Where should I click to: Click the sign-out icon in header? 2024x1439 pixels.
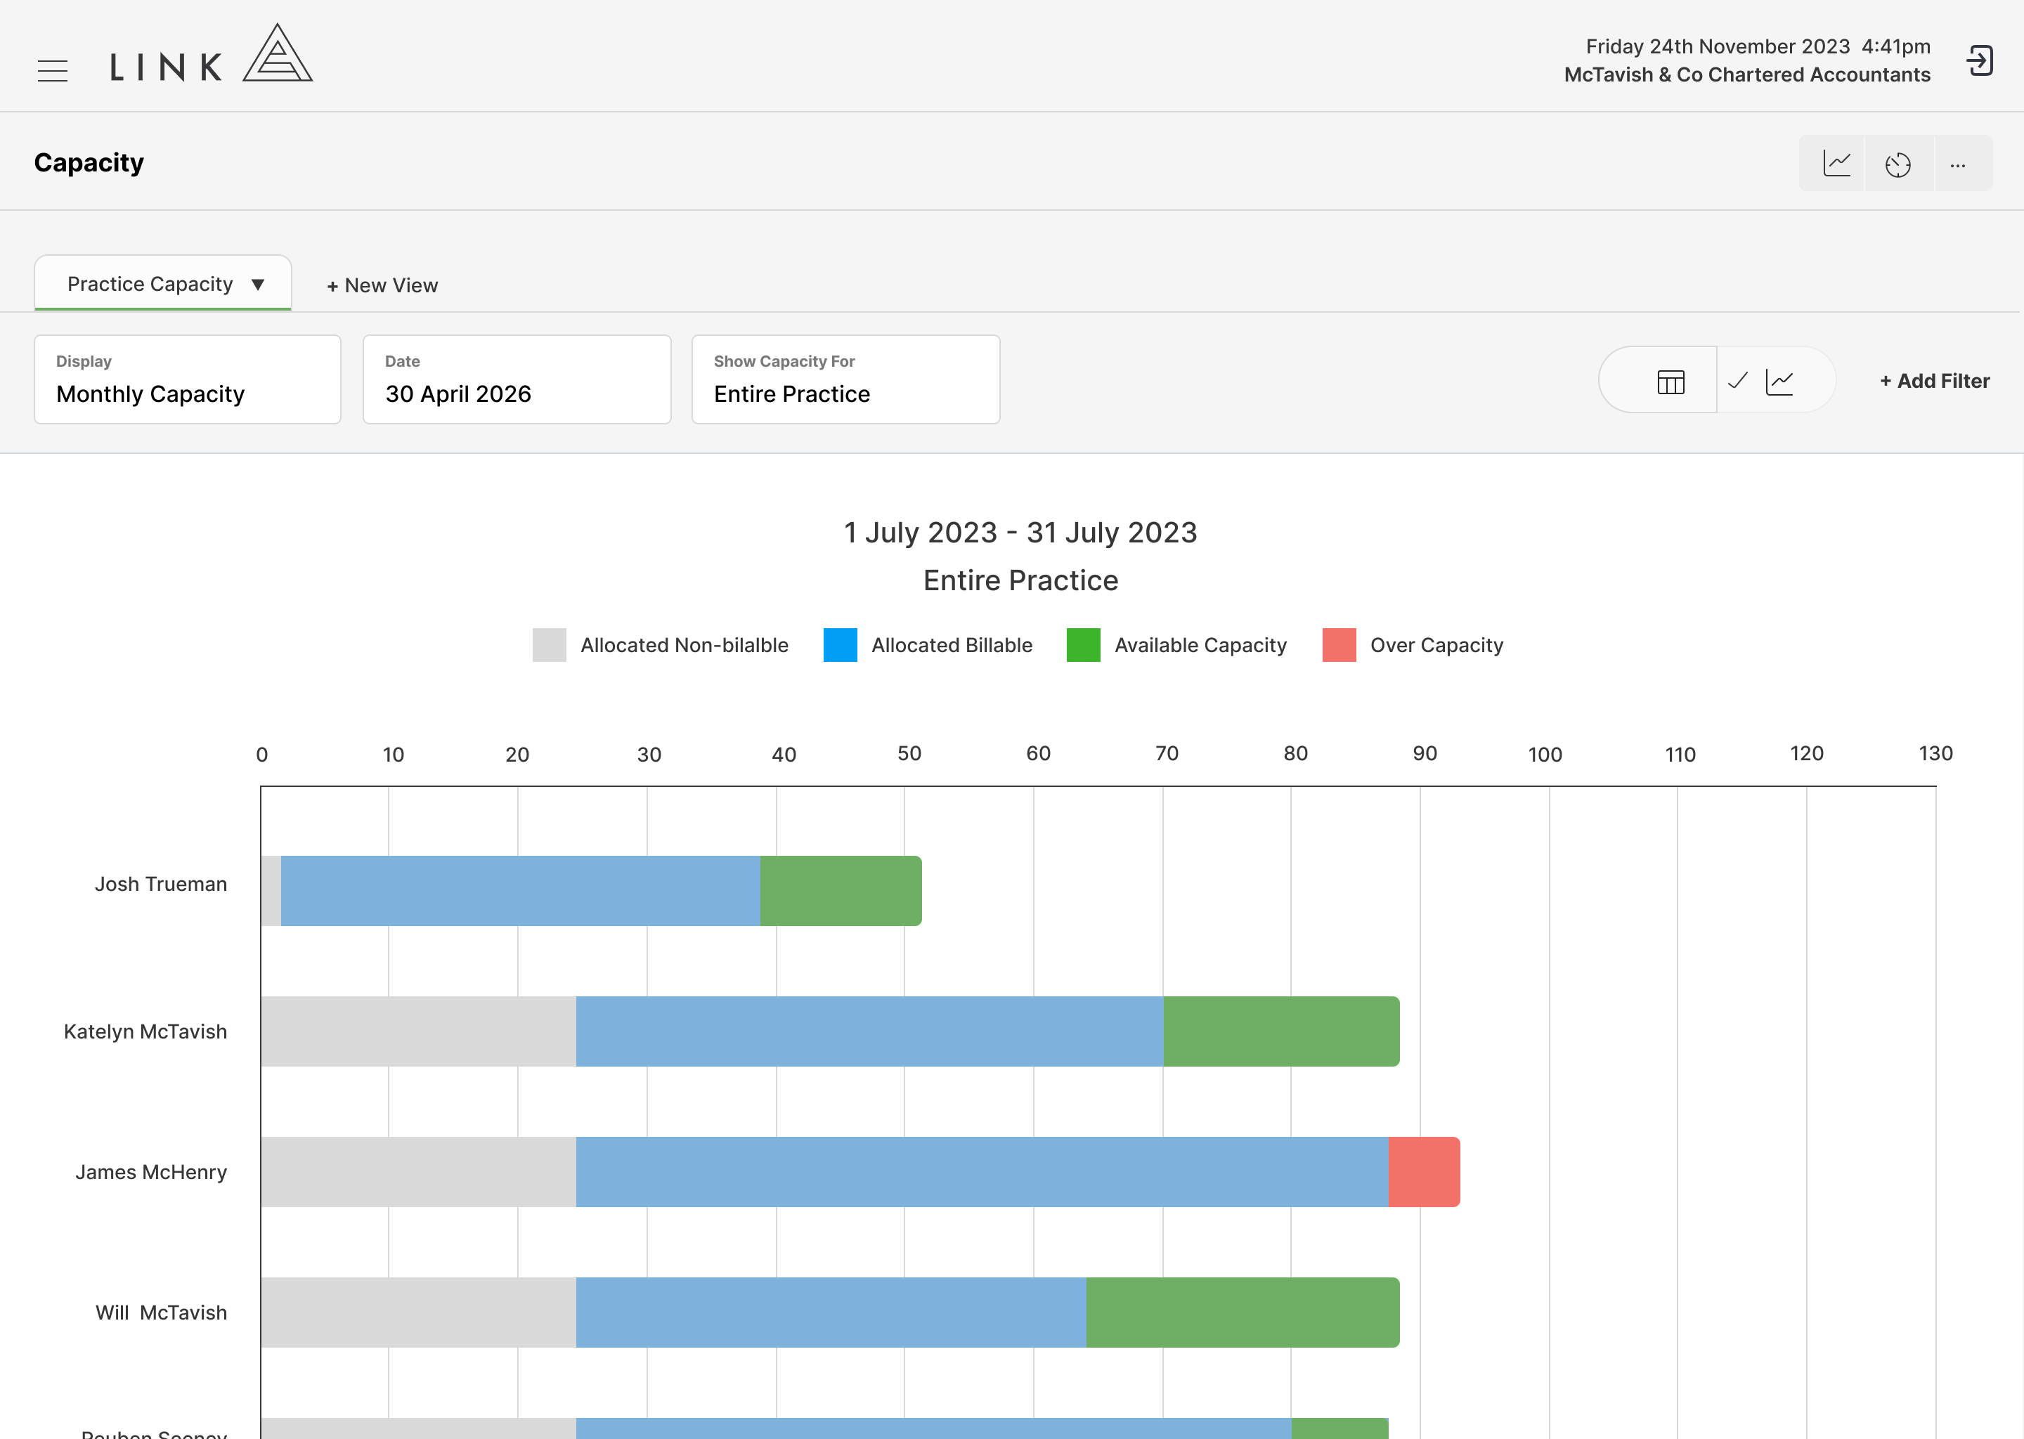pos(1980,61)
